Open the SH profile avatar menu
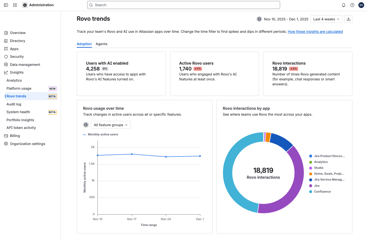The height and width of the screenshot is (239, 367). (361, 5)
